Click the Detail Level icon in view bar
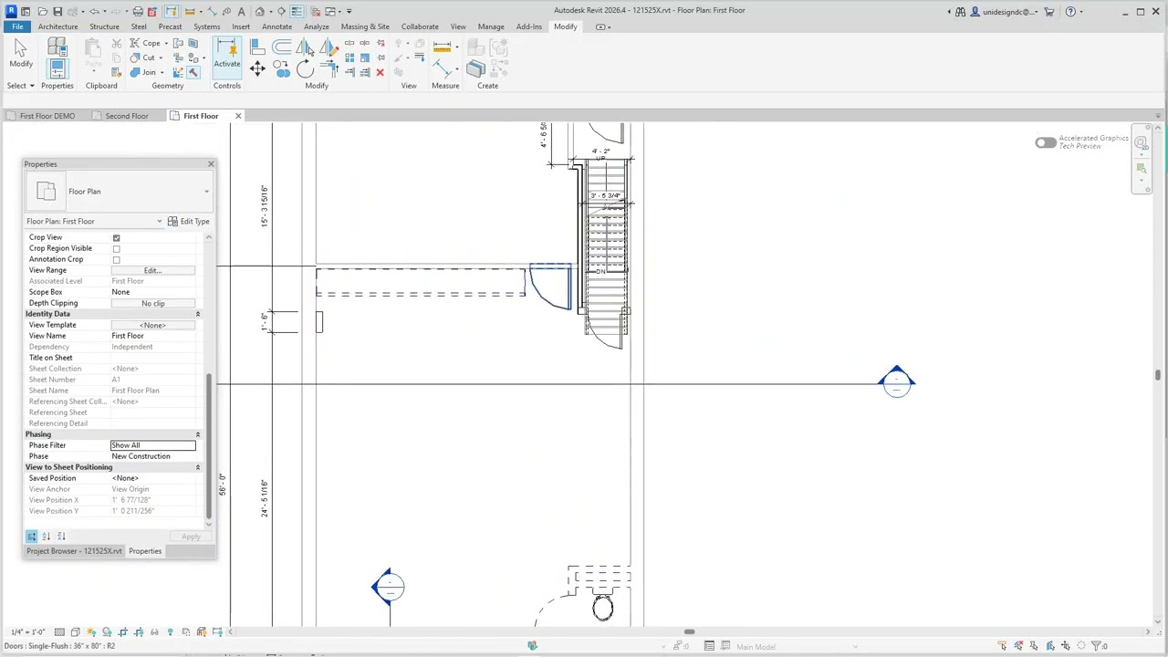The image size is (1168, 657). coord(59,631)
